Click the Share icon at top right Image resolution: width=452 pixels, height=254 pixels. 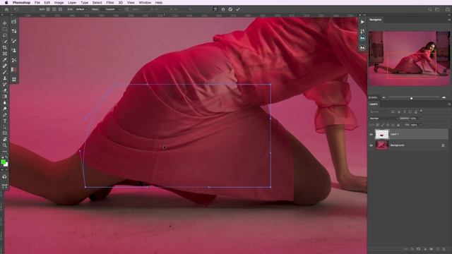(447, 9)
